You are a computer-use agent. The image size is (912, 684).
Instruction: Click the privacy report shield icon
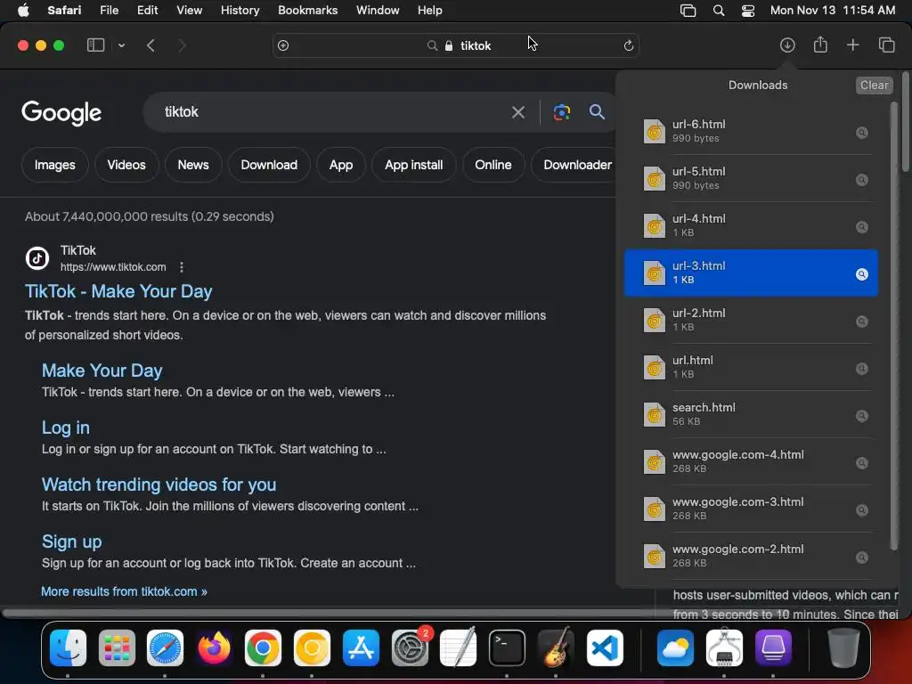(283, 45)
